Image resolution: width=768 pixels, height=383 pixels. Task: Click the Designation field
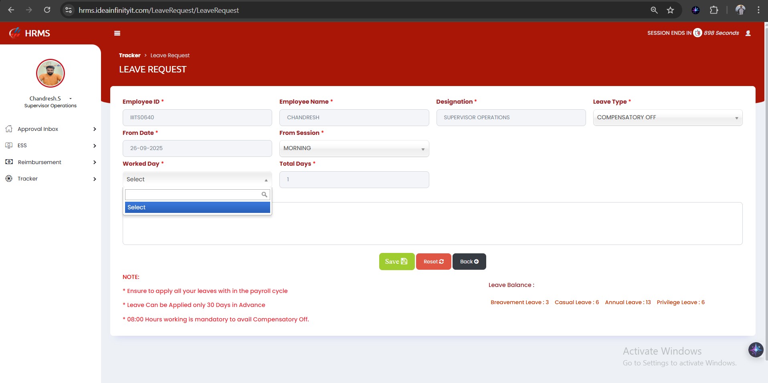pyautogui.click(x=511, y=118)
